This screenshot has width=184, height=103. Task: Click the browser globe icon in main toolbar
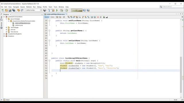(x=45, y=10)
